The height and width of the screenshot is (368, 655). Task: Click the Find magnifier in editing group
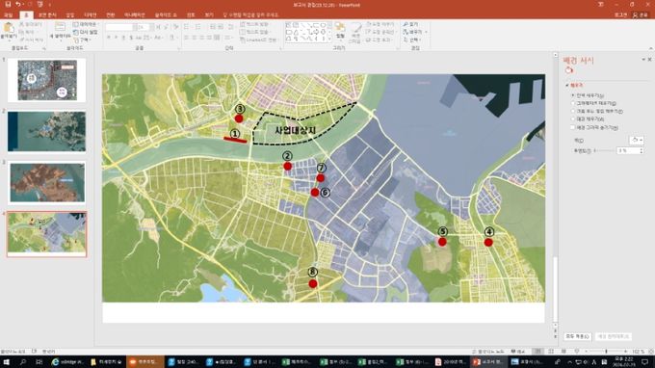406,25
